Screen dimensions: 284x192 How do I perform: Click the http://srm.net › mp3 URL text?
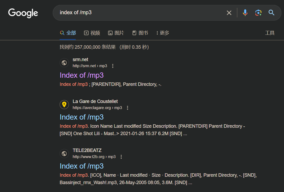pyautogui.click(x=90, y=66)
